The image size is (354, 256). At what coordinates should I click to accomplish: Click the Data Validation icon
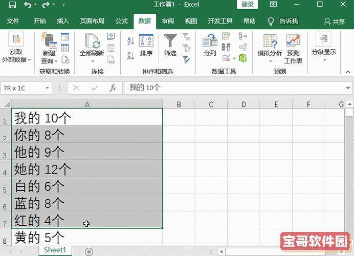click(x=226, y=58)
